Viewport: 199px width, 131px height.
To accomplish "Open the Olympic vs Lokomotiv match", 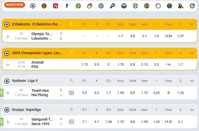I will pyautogui.click(x=42, y=36).
